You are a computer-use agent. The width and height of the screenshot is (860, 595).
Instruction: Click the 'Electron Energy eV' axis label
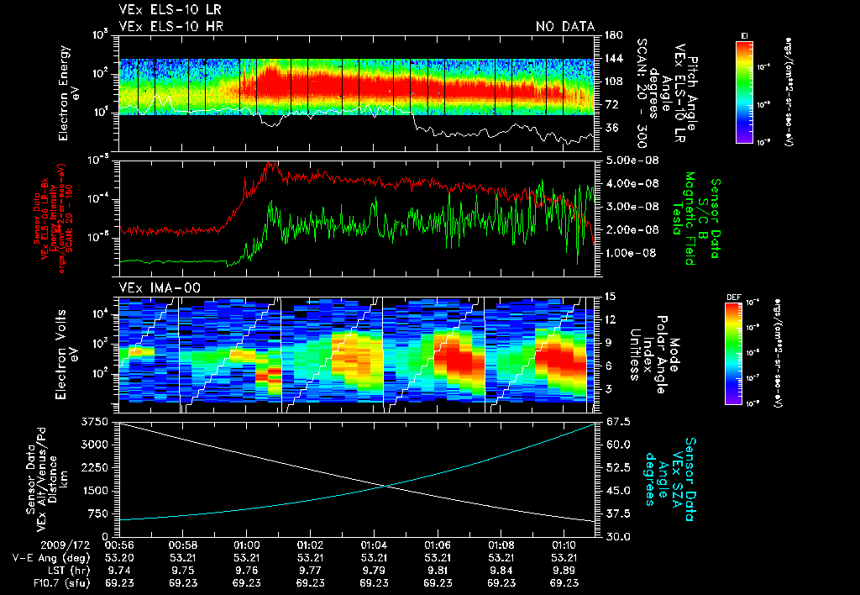click(x=70, y=92)
